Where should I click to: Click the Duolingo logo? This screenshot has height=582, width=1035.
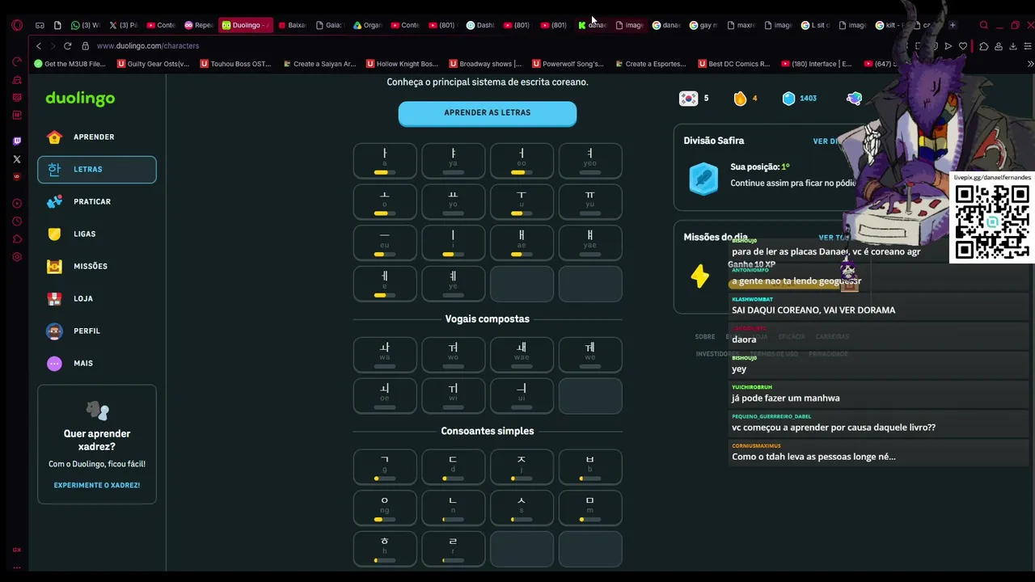80,99
